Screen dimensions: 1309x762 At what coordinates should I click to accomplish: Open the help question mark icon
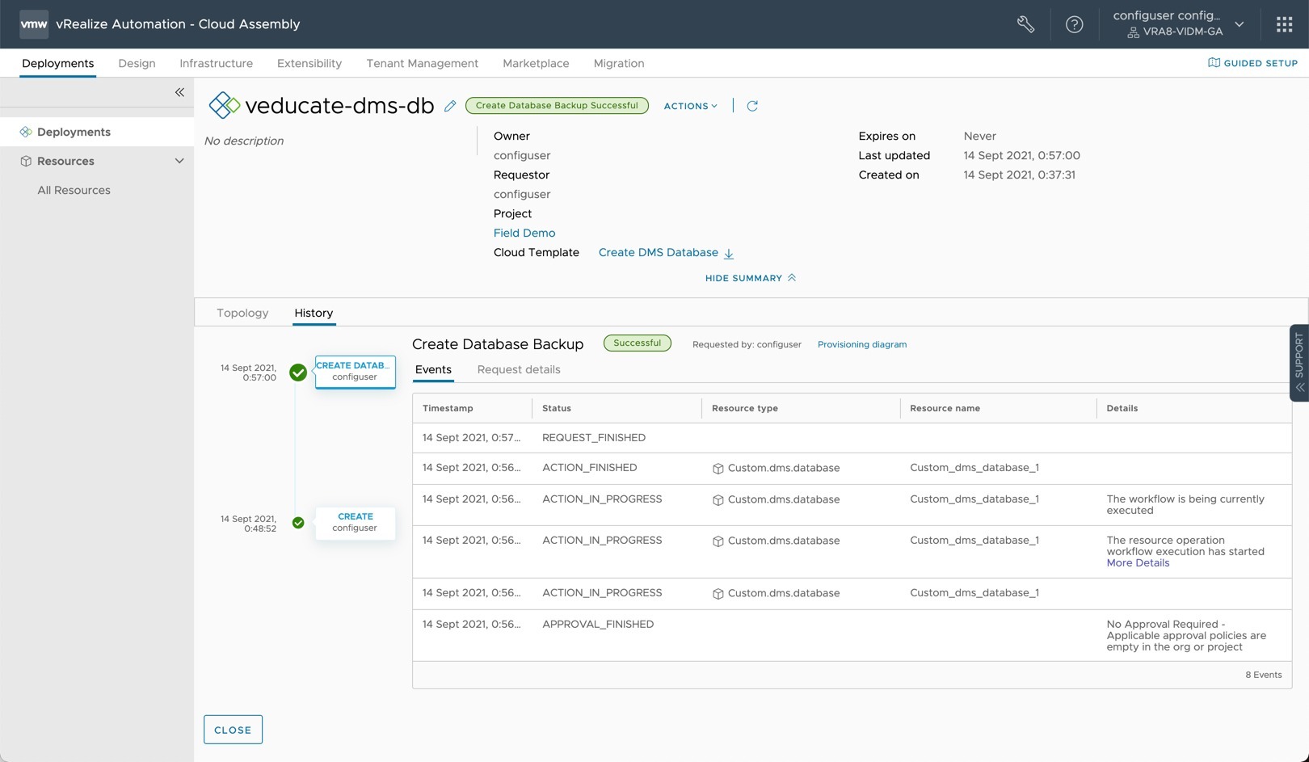pyautogui.click(x=1074, y=24)
